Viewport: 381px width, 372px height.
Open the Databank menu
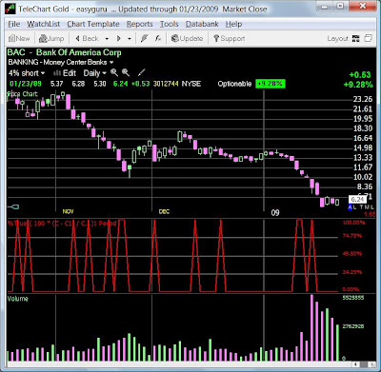point(202,24)
